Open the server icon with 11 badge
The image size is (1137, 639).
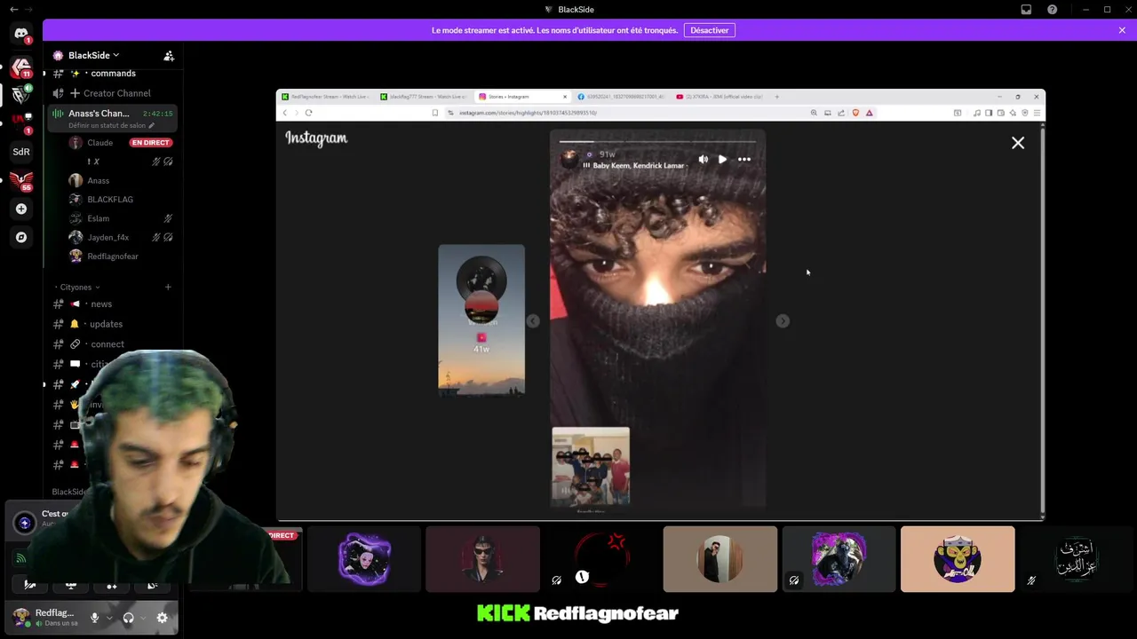[21, 67]
